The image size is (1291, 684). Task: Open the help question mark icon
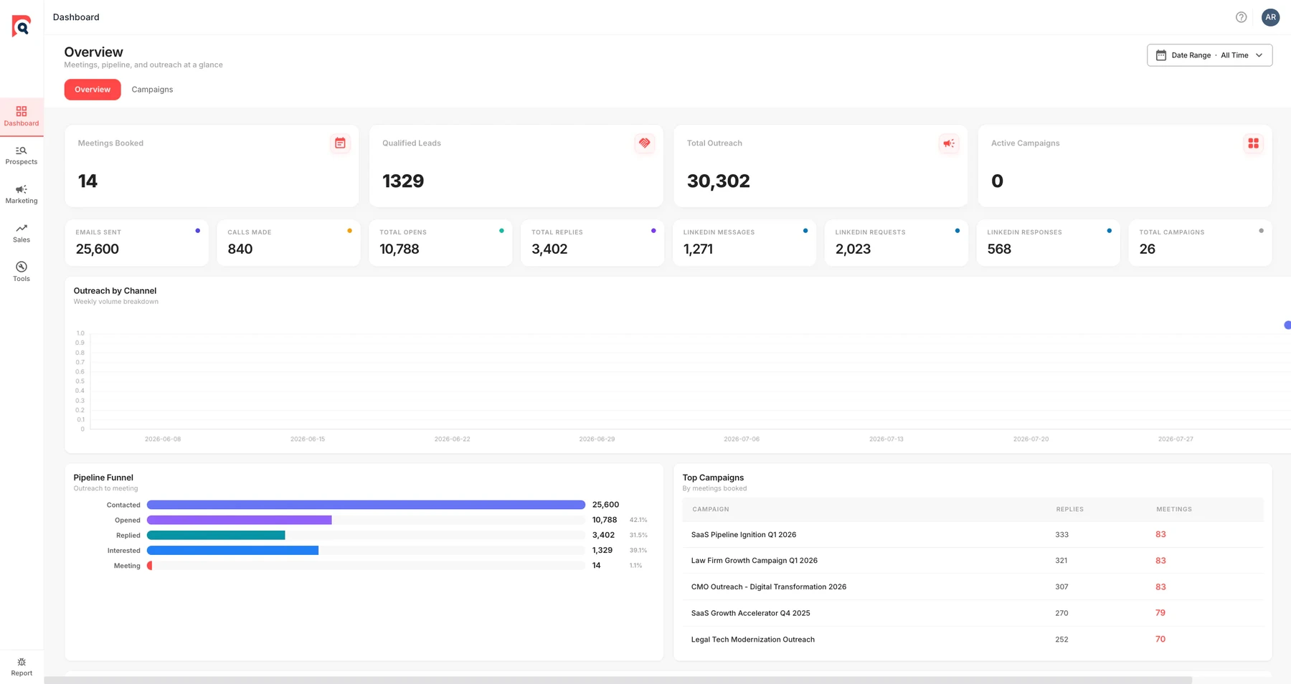tap(1241, 17)
